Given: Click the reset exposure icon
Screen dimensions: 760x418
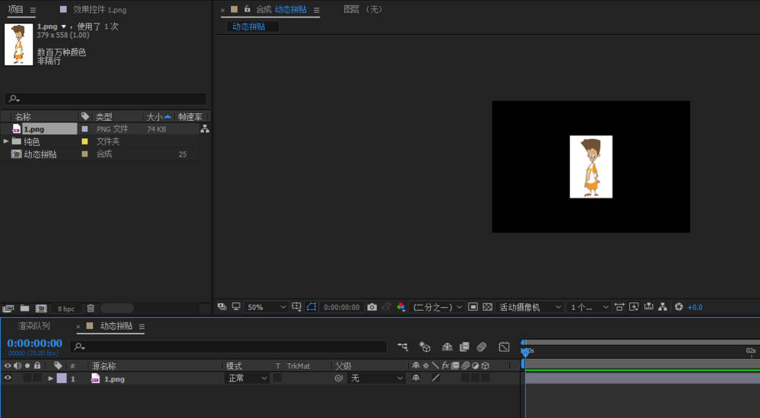Looking at the screenshot, I should tap(679, 307).
